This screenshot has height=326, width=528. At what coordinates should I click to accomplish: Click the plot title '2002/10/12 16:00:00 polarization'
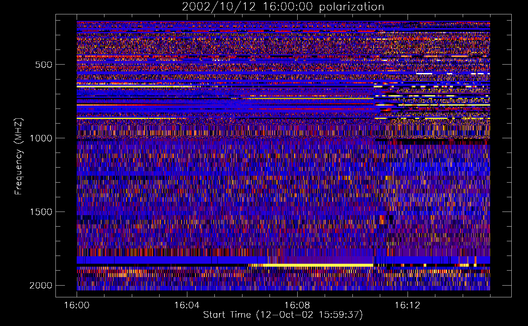pos(283,7)
